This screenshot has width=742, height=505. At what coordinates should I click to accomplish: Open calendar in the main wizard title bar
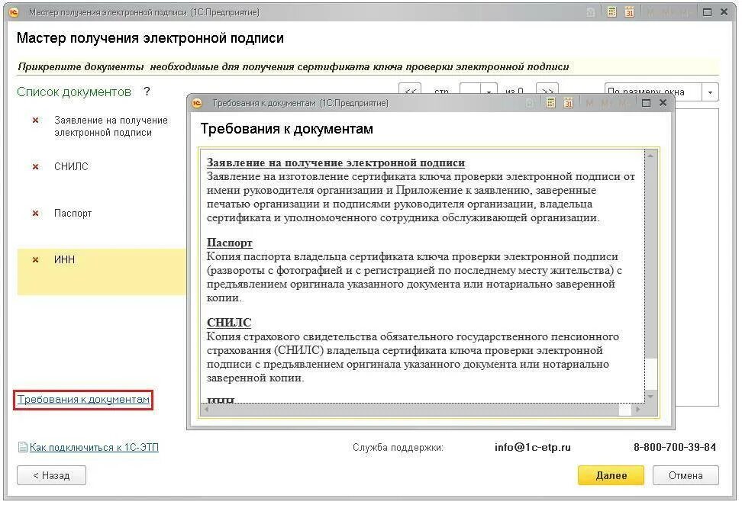(x=629, y=12)
